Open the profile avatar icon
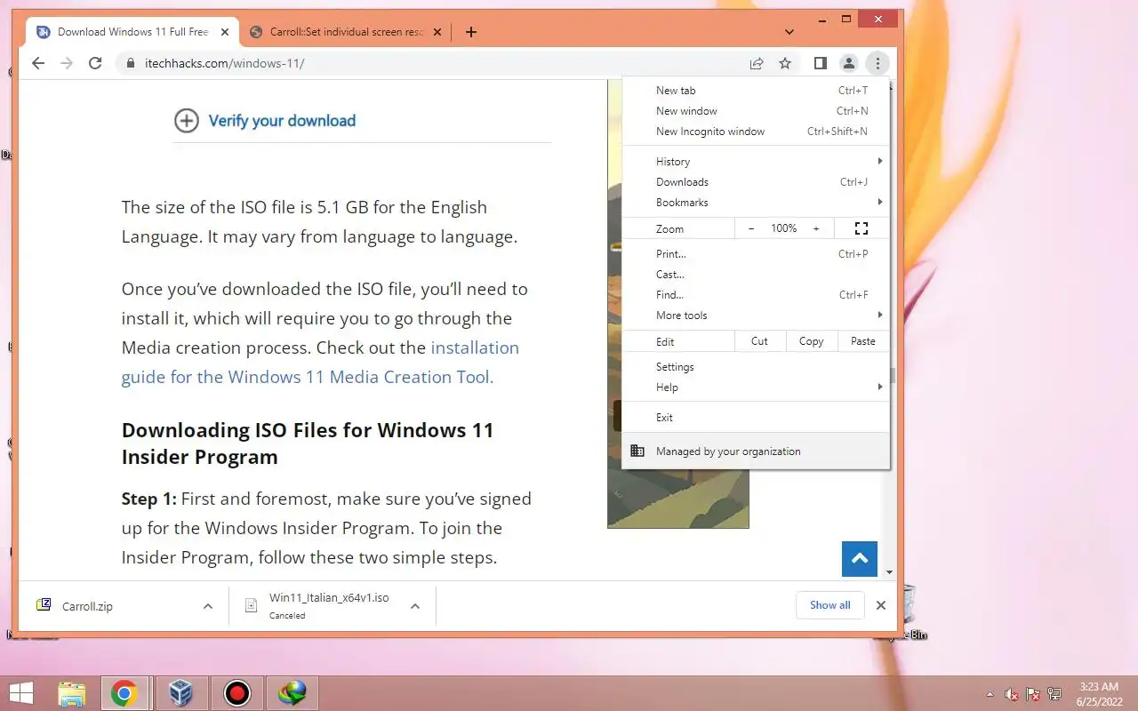 (849, 63)
